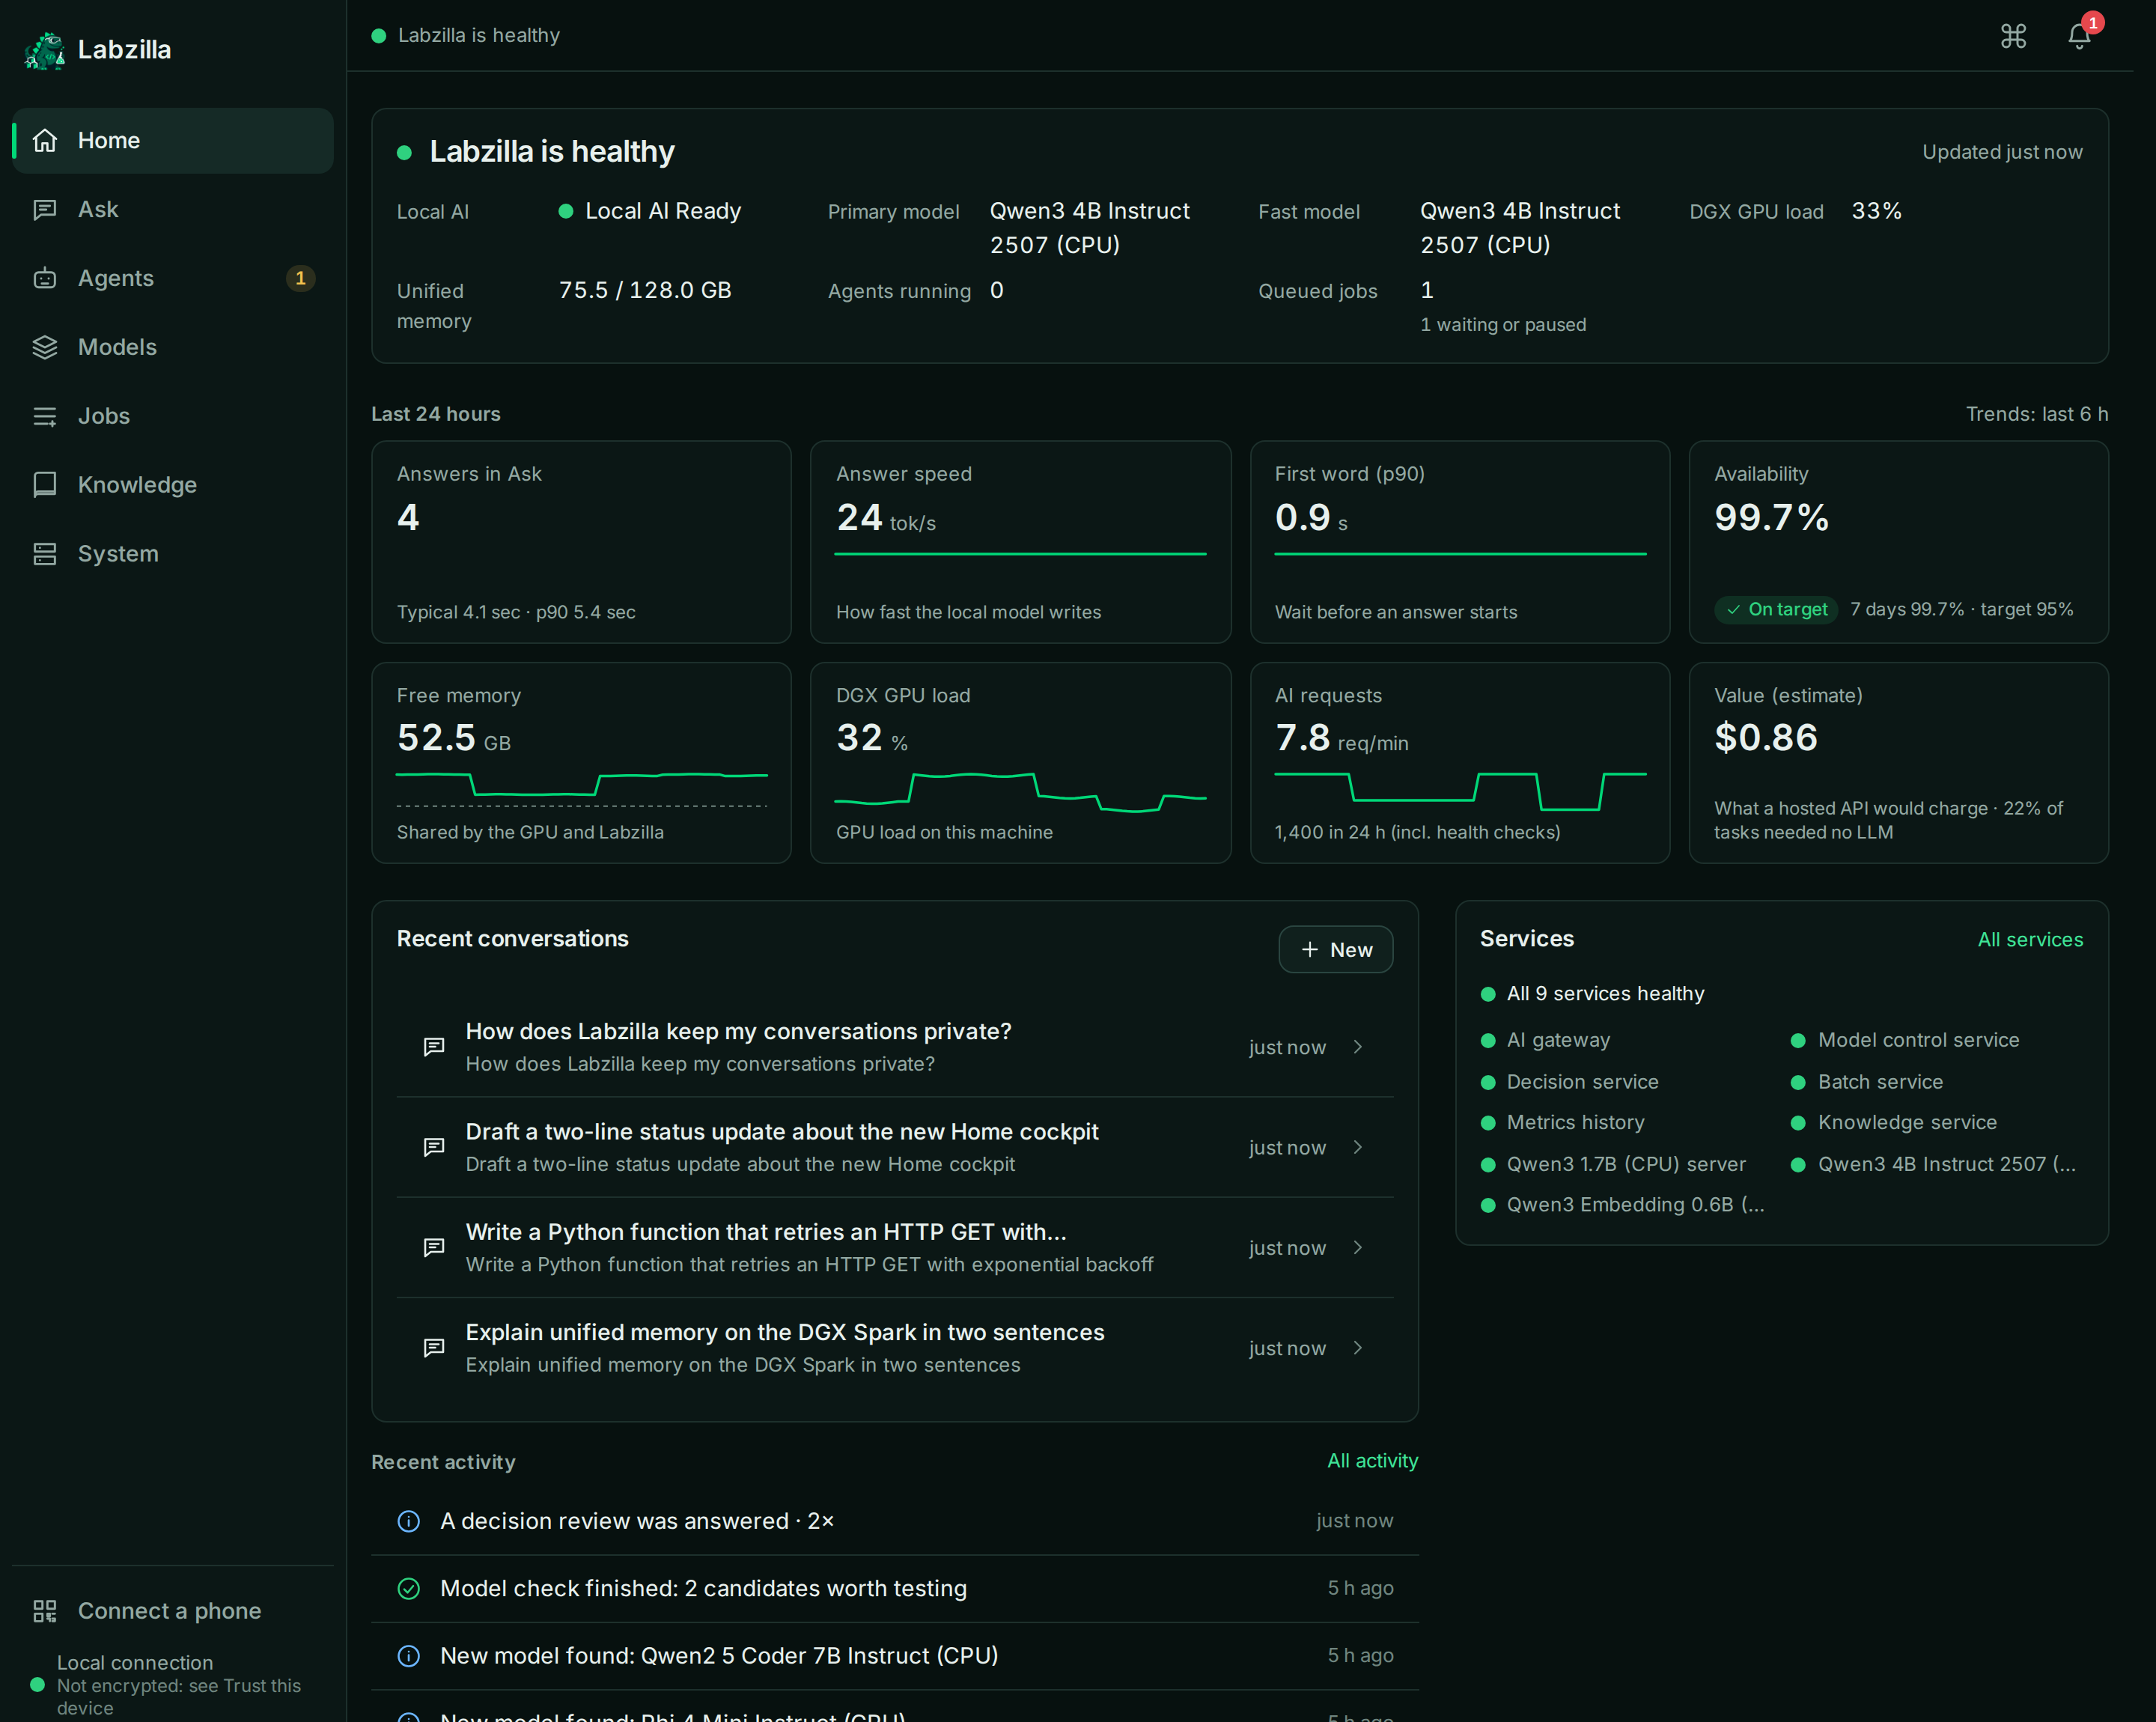Click the DGX GPU load sparkline chart
This screenshot has height=1722, width=2156.
(1020, 792)
